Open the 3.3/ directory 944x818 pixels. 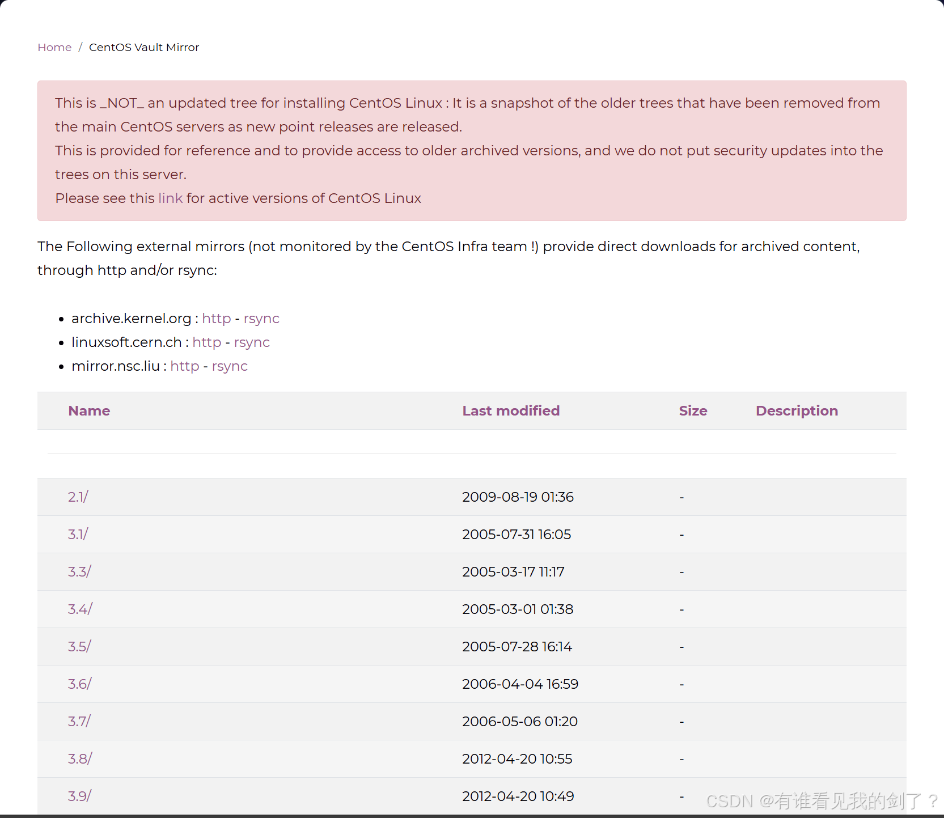pos(79,571)
